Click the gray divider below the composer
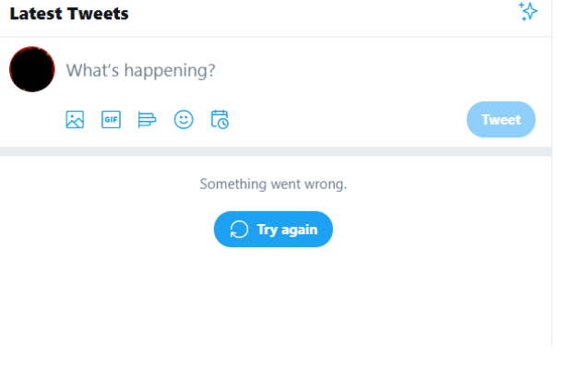 tap(275, 151)
